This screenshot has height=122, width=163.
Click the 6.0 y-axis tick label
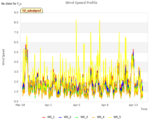coord(16,42)
